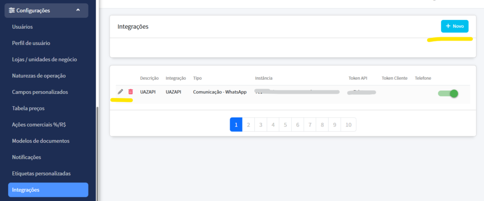484x201 pixels.
Task: Disable the UAZAPI integration toggle switch
Action: coord(448,93)
